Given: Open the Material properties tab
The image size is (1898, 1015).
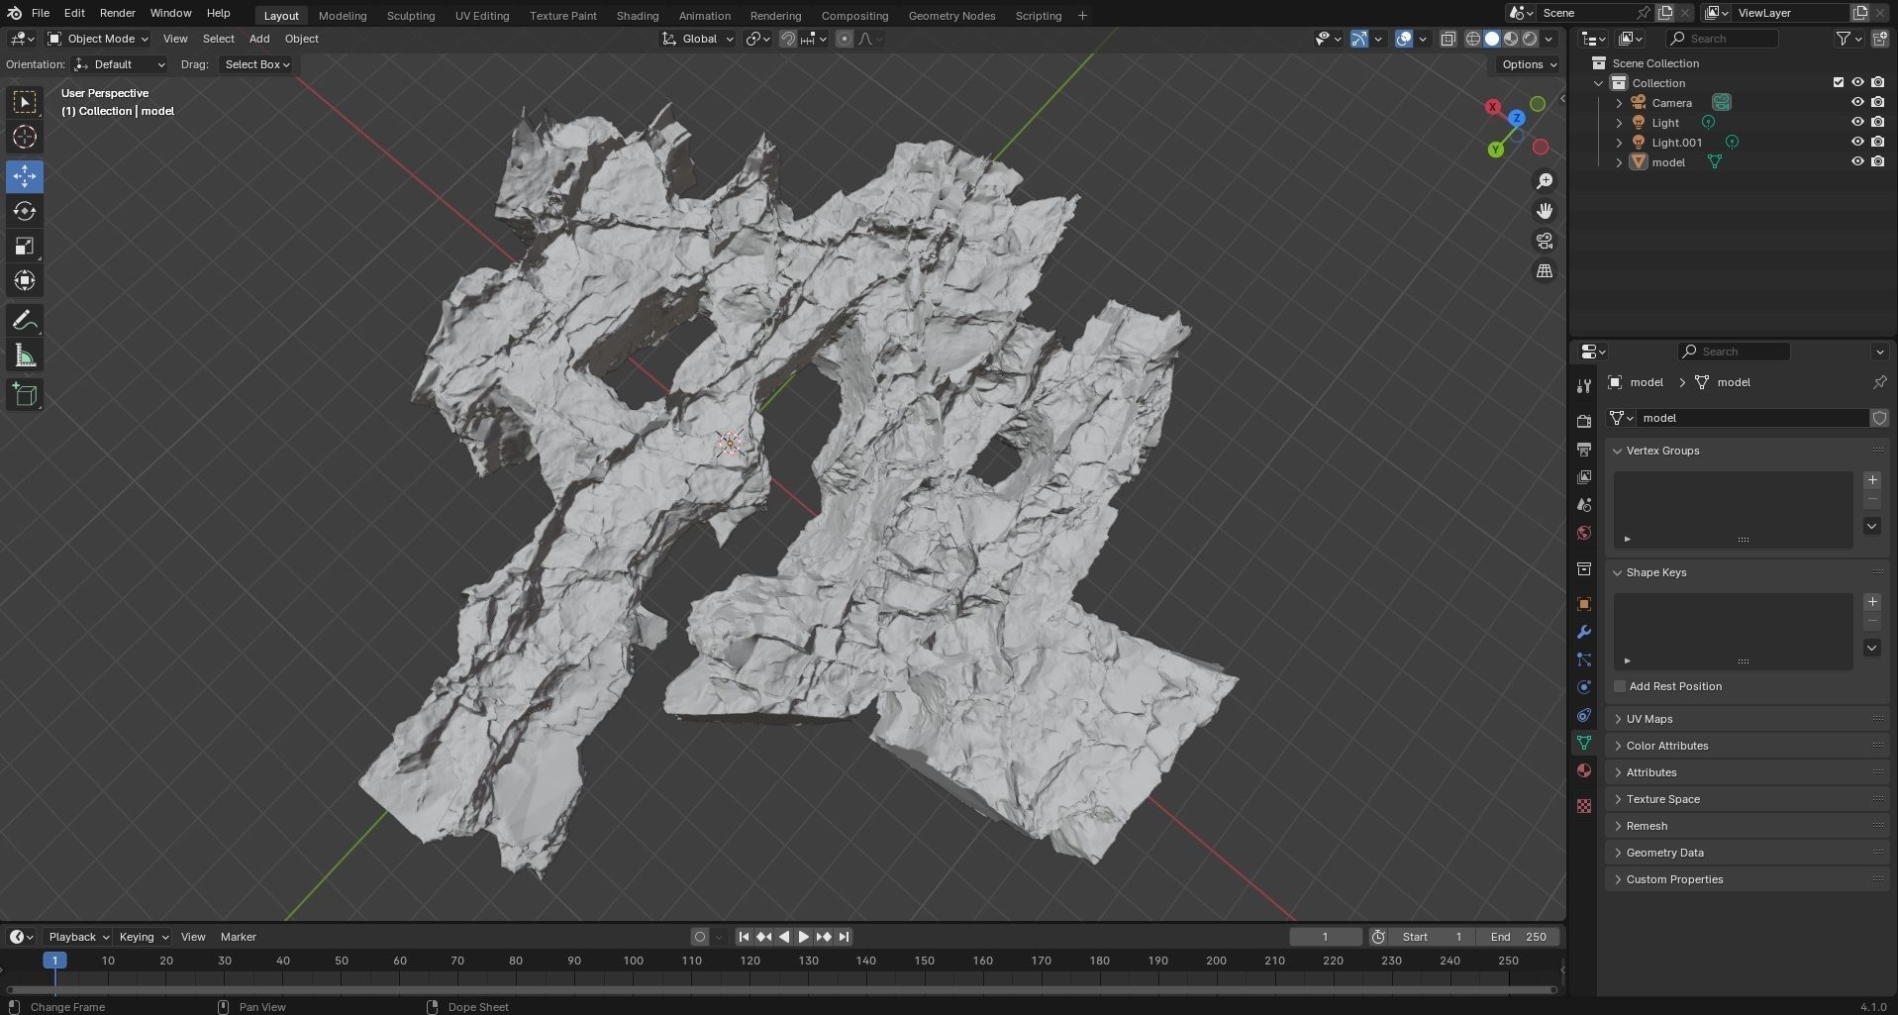Looking at the screenshot, I should [x=1584, y=770].
